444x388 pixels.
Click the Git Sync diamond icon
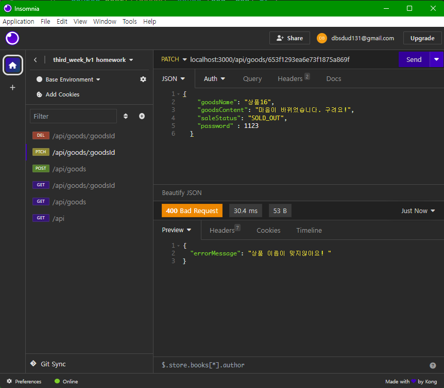click(x=33, y=364)
